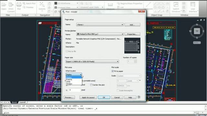This screenshot has height=116, width=207.
Task: Click the scale units value field 0.04111
Action: (x=122, y=86)
